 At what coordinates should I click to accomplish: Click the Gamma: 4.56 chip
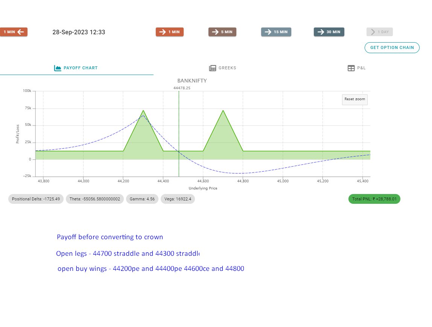(142, 199)
